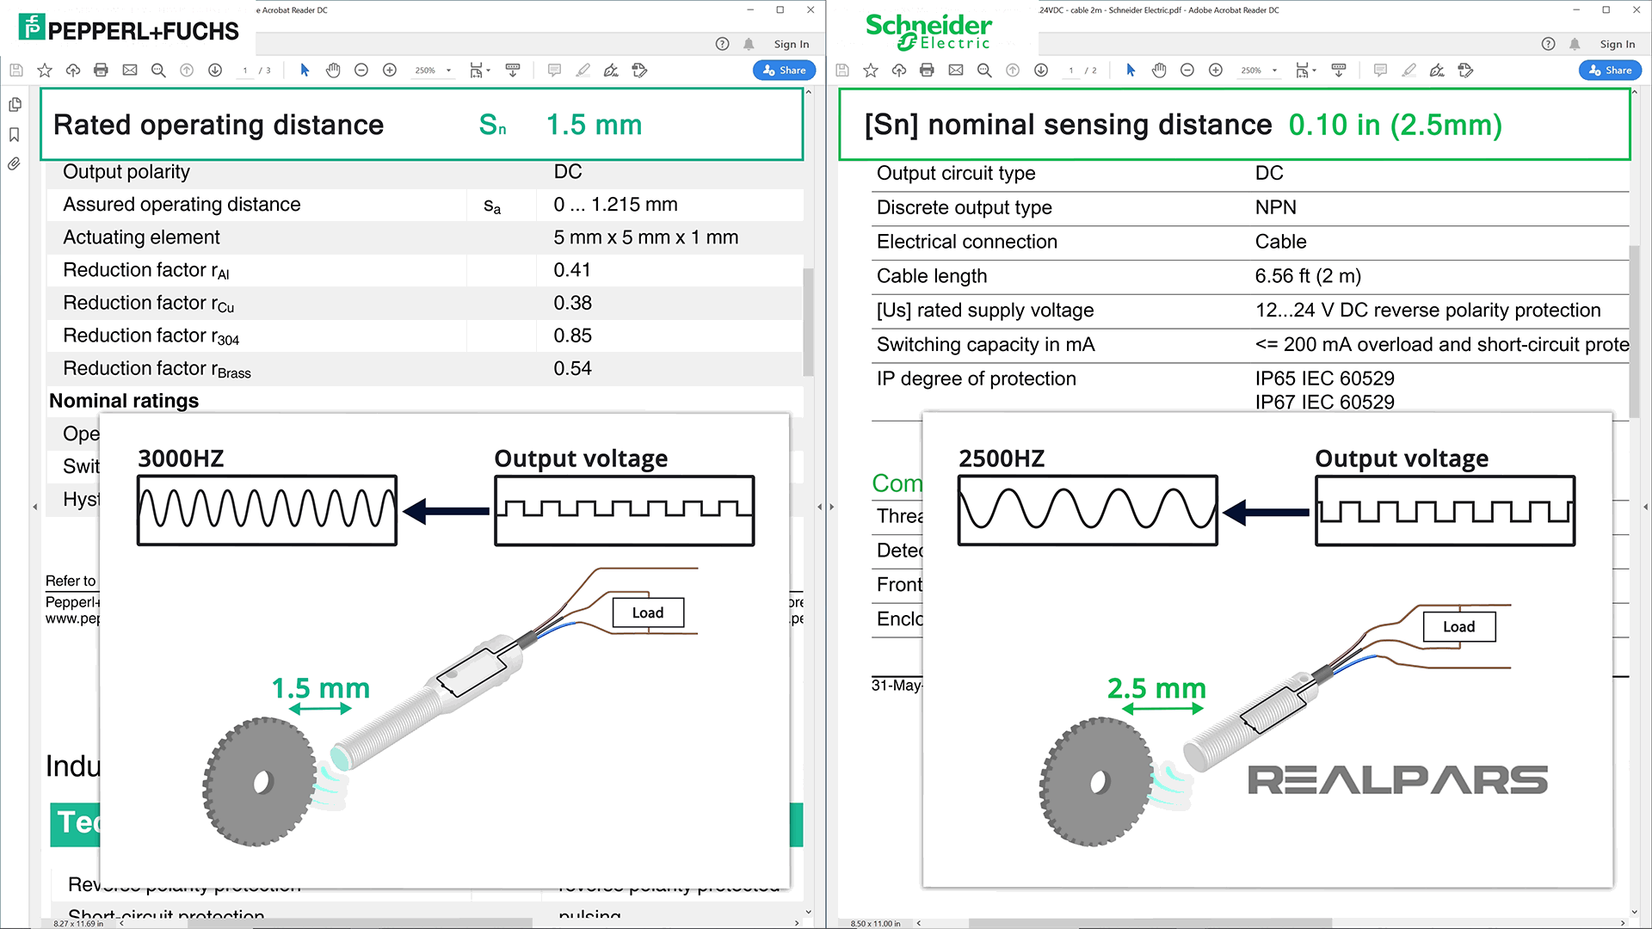The width and height of the screenshot is (1652, 929).
Task: Click the page number field showing 1 of 2
Action: (x=1071, y=71)
